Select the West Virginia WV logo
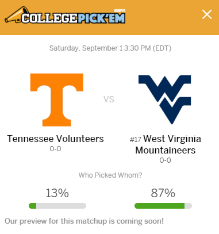 click(164, 99)
